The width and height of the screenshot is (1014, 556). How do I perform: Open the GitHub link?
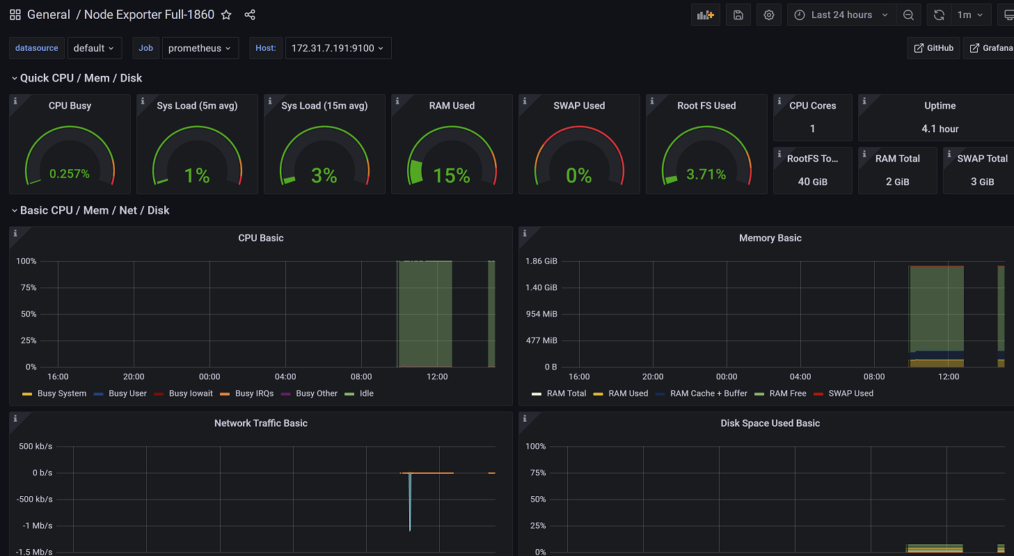[x=934, y=48]
